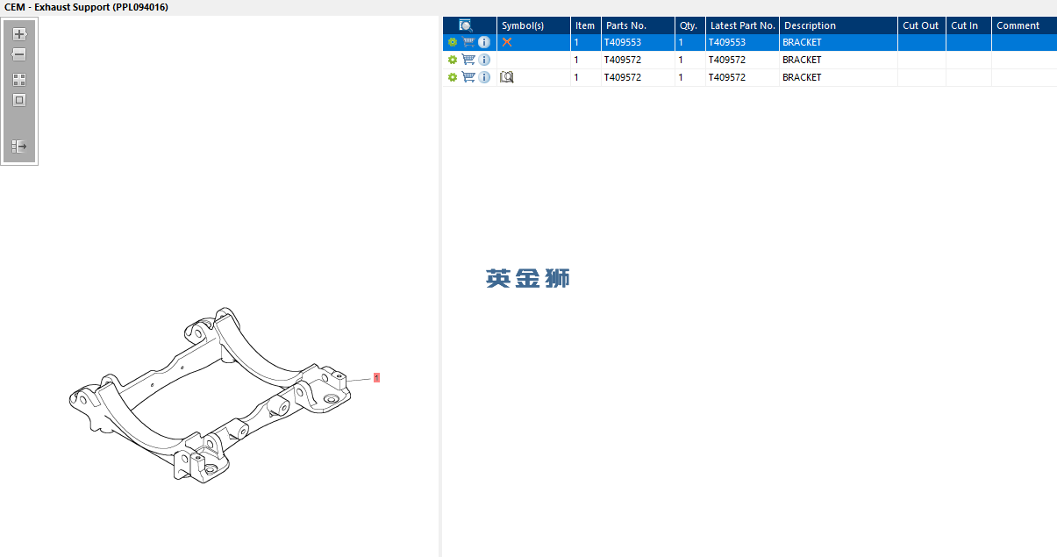Sort by the Item column header
1057x557 pixels.
coord(585,25)
